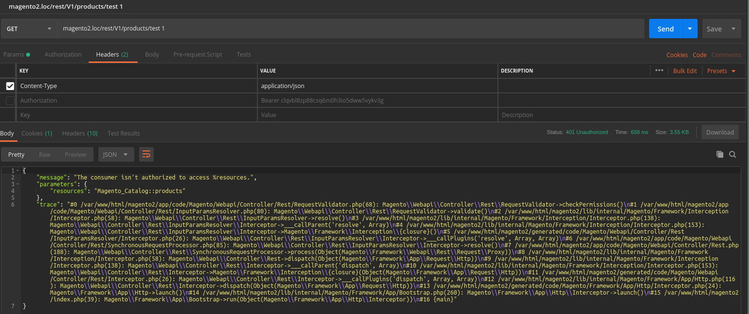Click the request URL field
The image size is (749, 314).
click(x=351, y=29)
